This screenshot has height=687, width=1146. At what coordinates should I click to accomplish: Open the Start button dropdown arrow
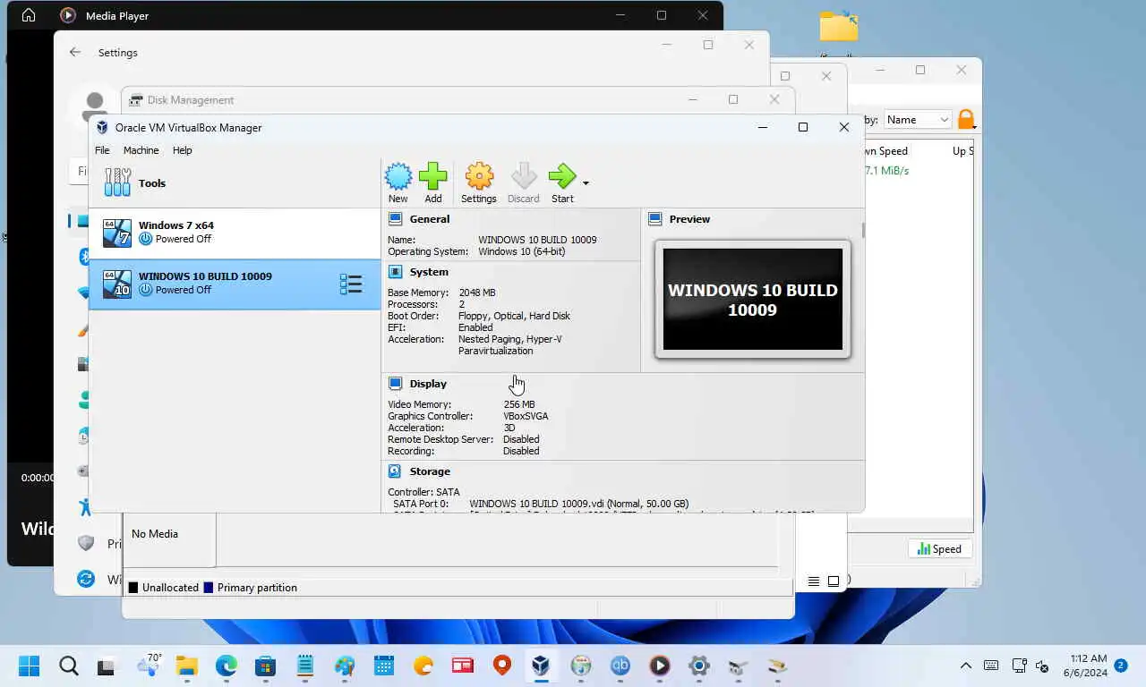[x=586, y=183]
